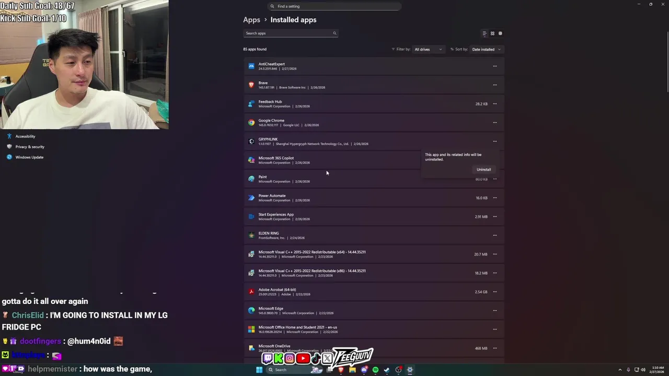Open the Sort by Date installed dropdown

(486, 50)
